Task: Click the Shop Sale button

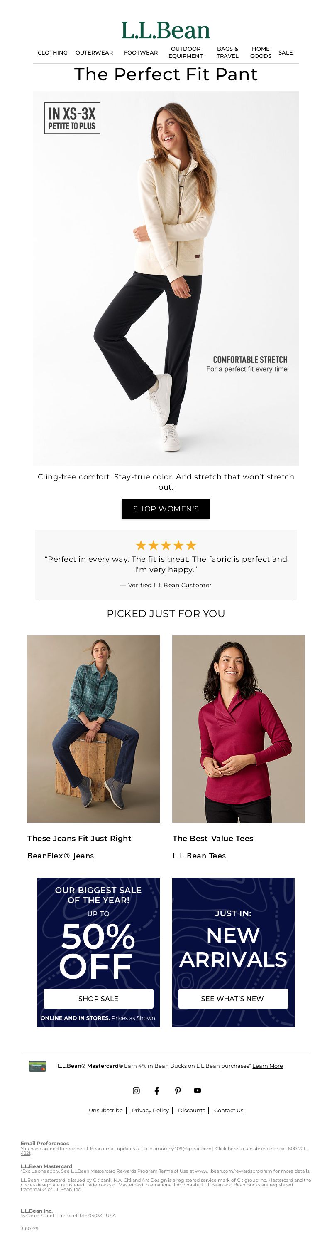Action: pyautogui.click(x=98, y=999)
